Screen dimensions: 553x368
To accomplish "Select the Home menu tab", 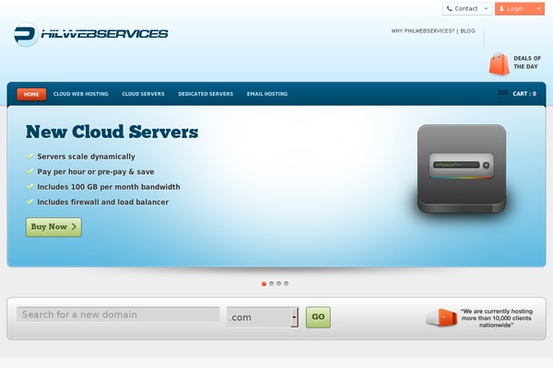I will click(31, 94).
